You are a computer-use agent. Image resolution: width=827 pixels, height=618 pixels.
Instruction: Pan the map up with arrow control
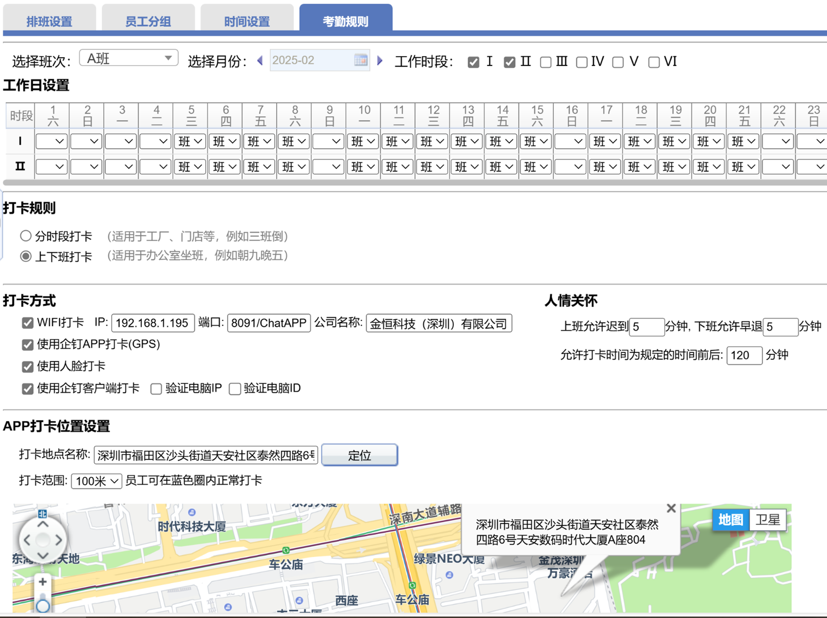coord(43,525)
